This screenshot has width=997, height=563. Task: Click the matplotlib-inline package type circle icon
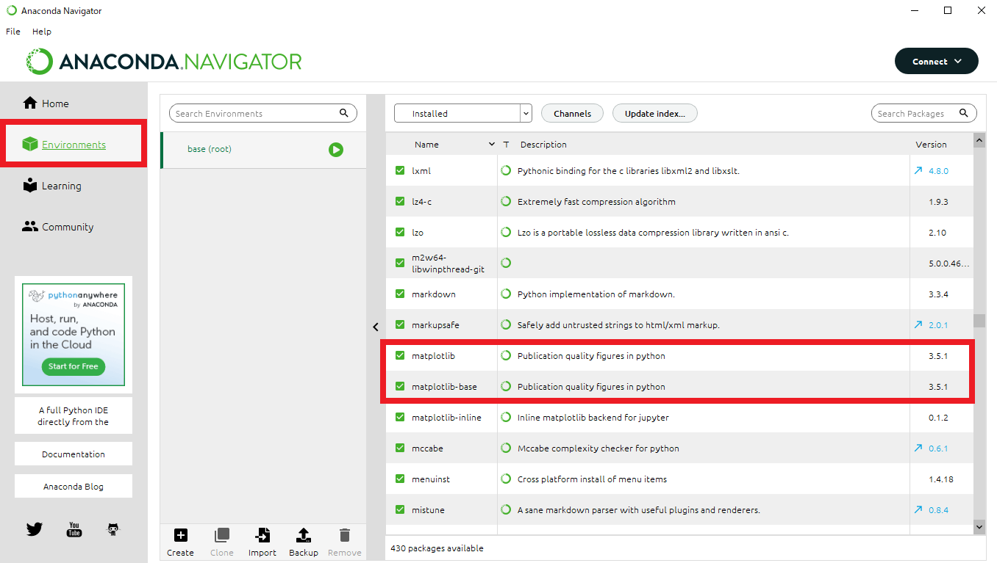pos(506,417)
